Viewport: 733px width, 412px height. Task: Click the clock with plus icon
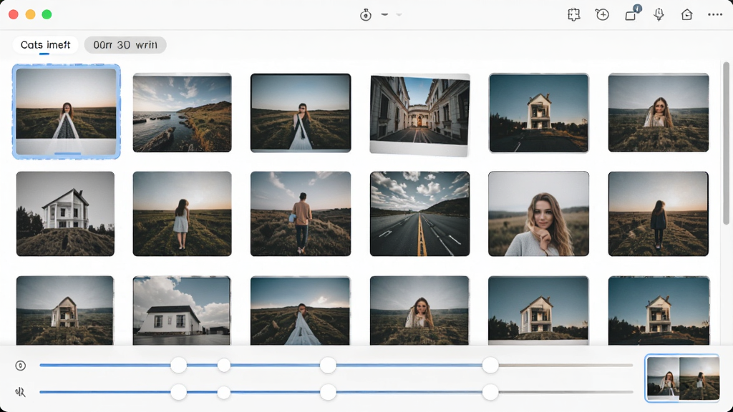[602, 15]
